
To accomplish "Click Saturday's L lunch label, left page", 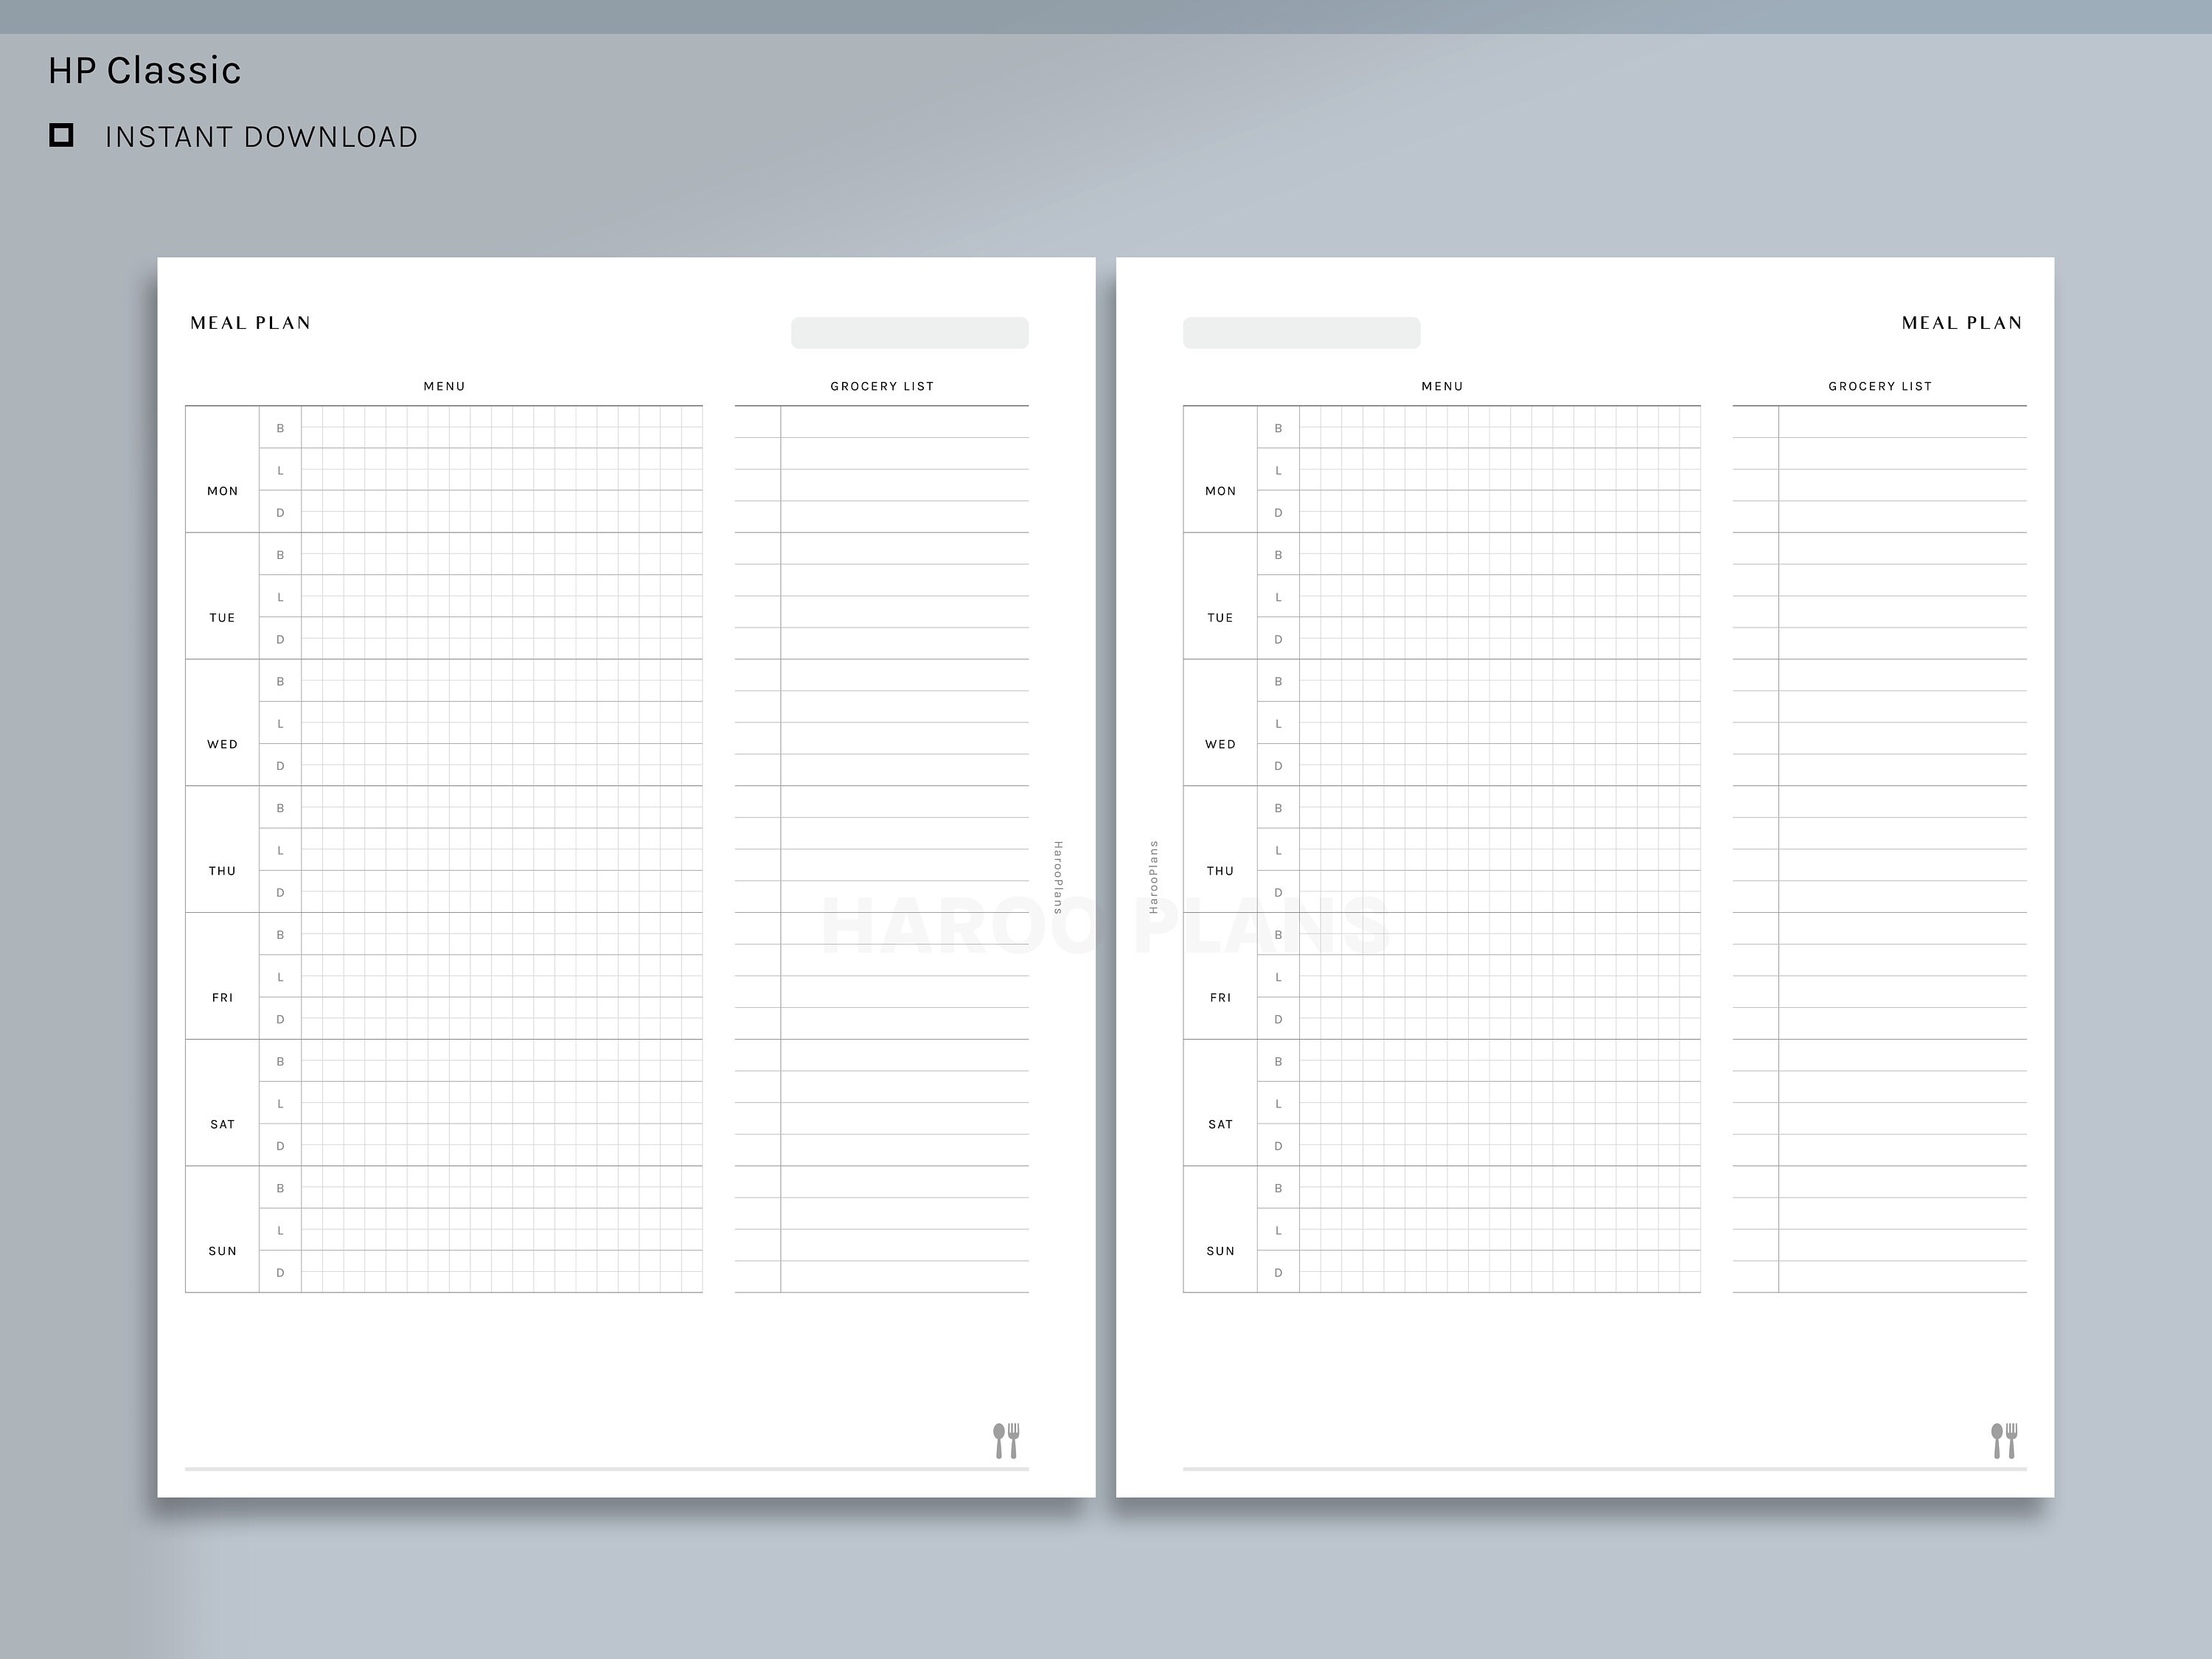I will point(280,1104).
